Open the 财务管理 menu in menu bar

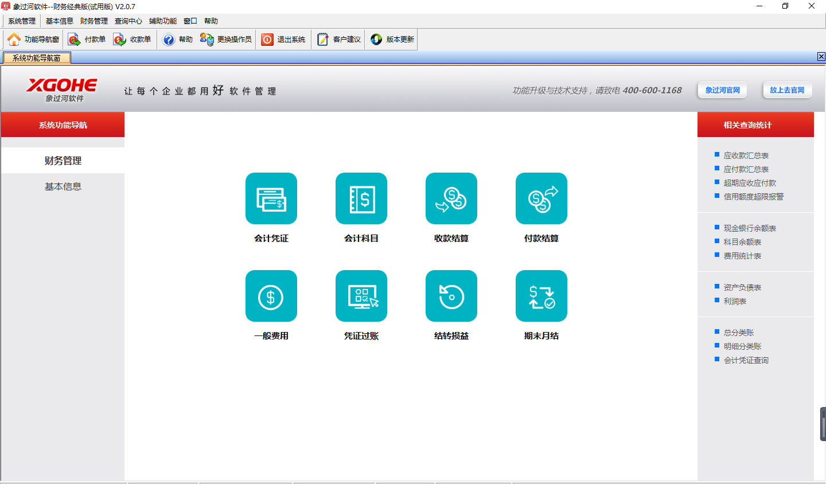[94, 21]
